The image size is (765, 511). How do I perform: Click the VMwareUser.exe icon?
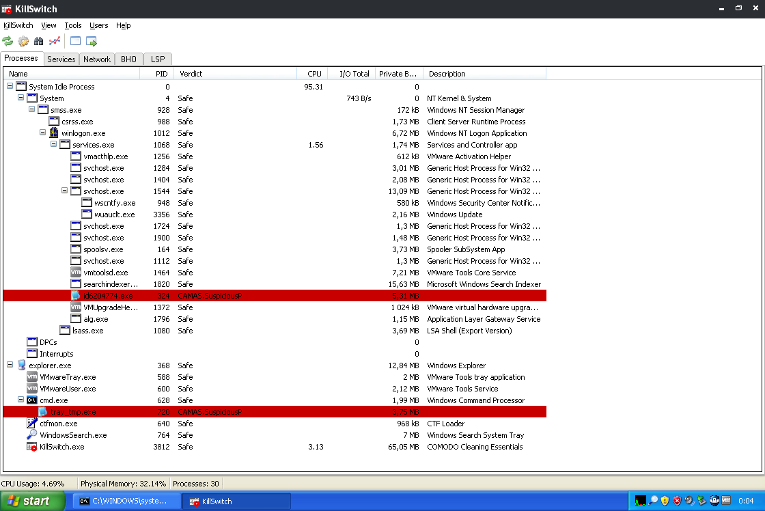point(31,389)
